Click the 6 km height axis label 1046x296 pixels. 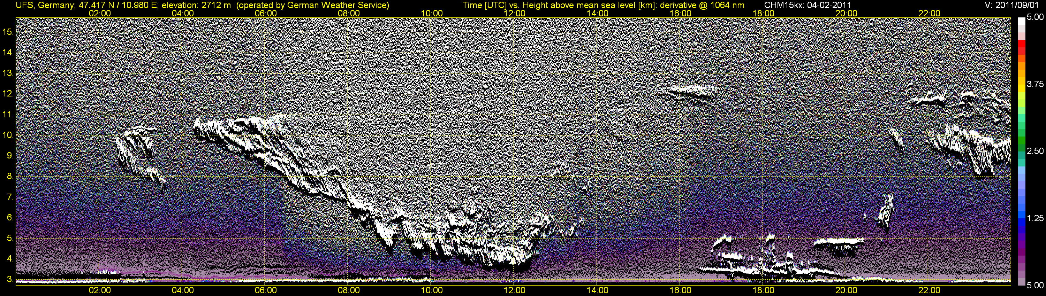click(x=10, y=218)
